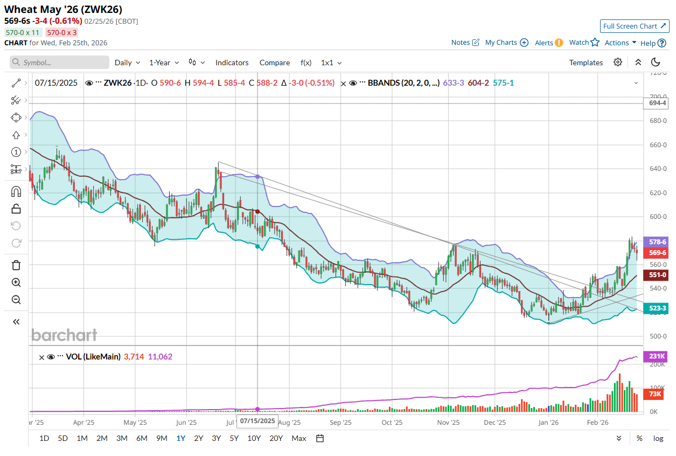
Task: Open the f(x) expressions option
Action: [x=306, y=63]
